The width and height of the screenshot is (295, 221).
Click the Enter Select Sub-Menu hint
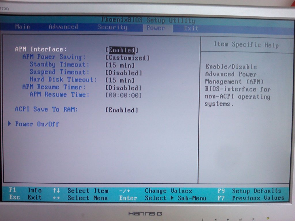pos(163,198)
